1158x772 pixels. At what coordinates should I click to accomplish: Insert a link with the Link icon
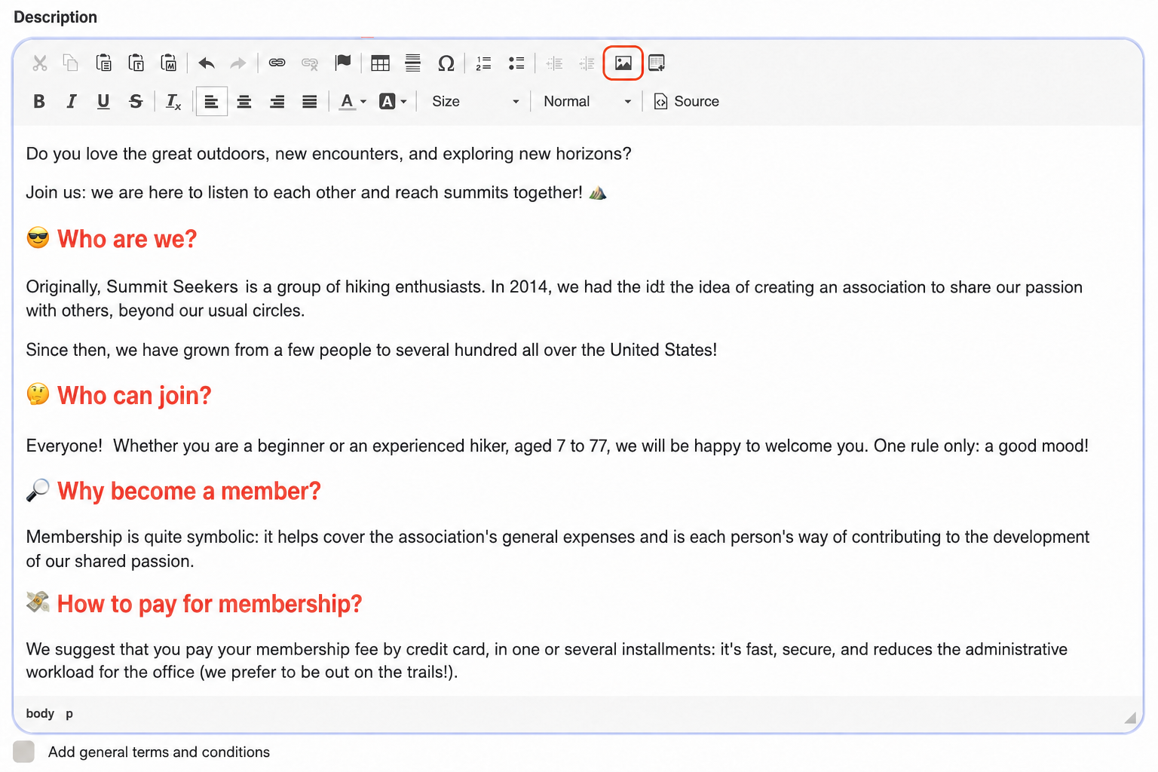(x=277, y=63)
